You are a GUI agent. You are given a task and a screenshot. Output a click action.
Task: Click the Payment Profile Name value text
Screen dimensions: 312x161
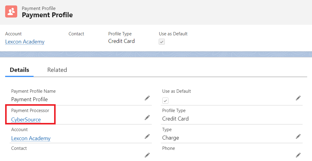tap(29, 99)
